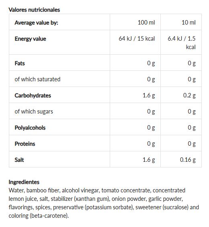The height and width of the screenshot is (227, 209).
Task: Click the 1.6 g carbohydrates value
Action: (x=149, y=95)
